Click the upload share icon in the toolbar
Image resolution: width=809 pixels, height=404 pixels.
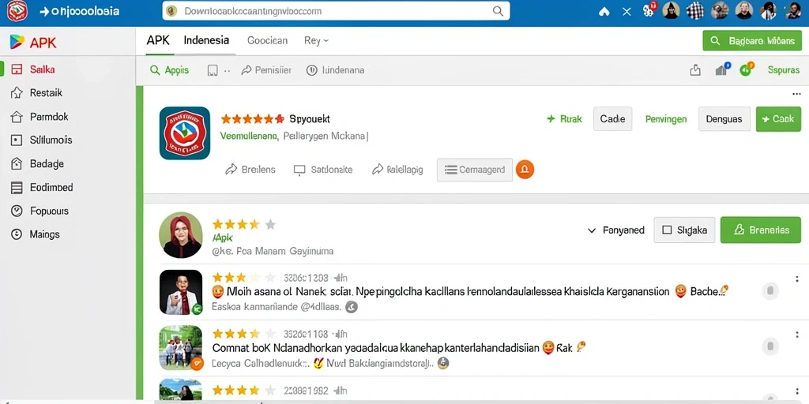(695, 70)
